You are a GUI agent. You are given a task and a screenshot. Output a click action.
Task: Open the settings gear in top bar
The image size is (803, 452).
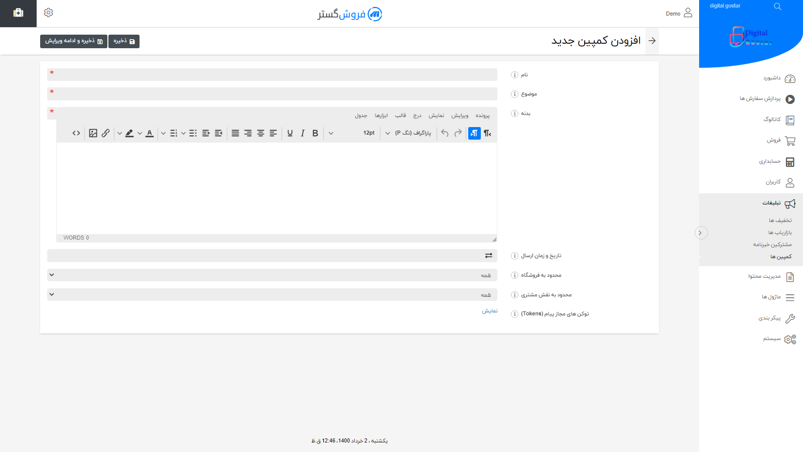tap(48, 13)
